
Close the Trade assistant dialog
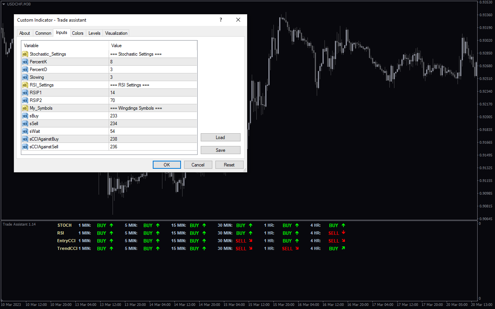[238, 20]
